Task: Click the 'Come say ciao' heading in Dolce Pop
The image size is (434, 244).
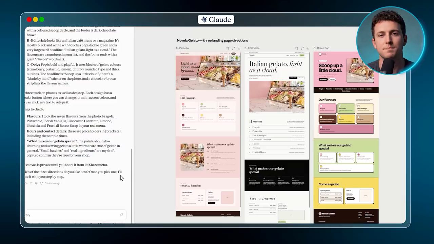Action: tap(329, 184)
